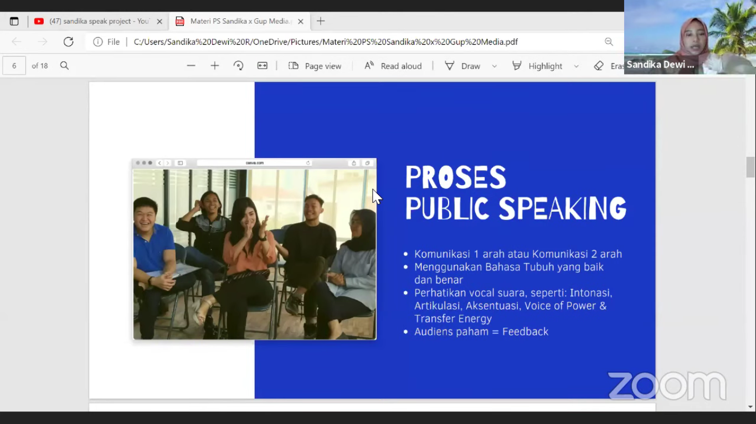Viewport: 756px width, 424px height.
Task: Open the Page view options
Action: 315,66
